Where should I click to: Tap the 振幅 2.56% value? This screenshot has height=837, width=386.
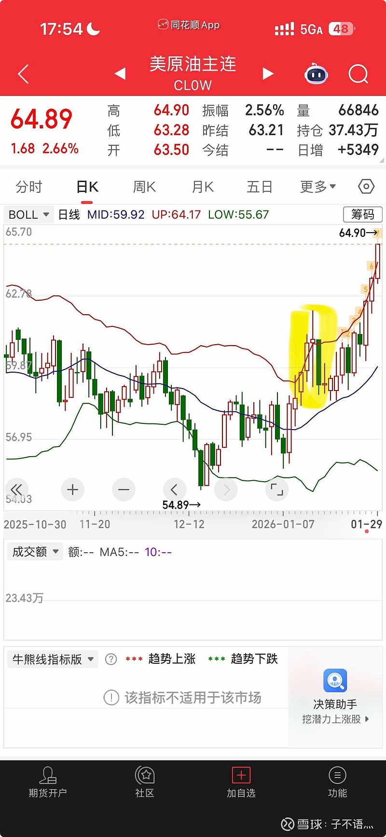point(264,111)
